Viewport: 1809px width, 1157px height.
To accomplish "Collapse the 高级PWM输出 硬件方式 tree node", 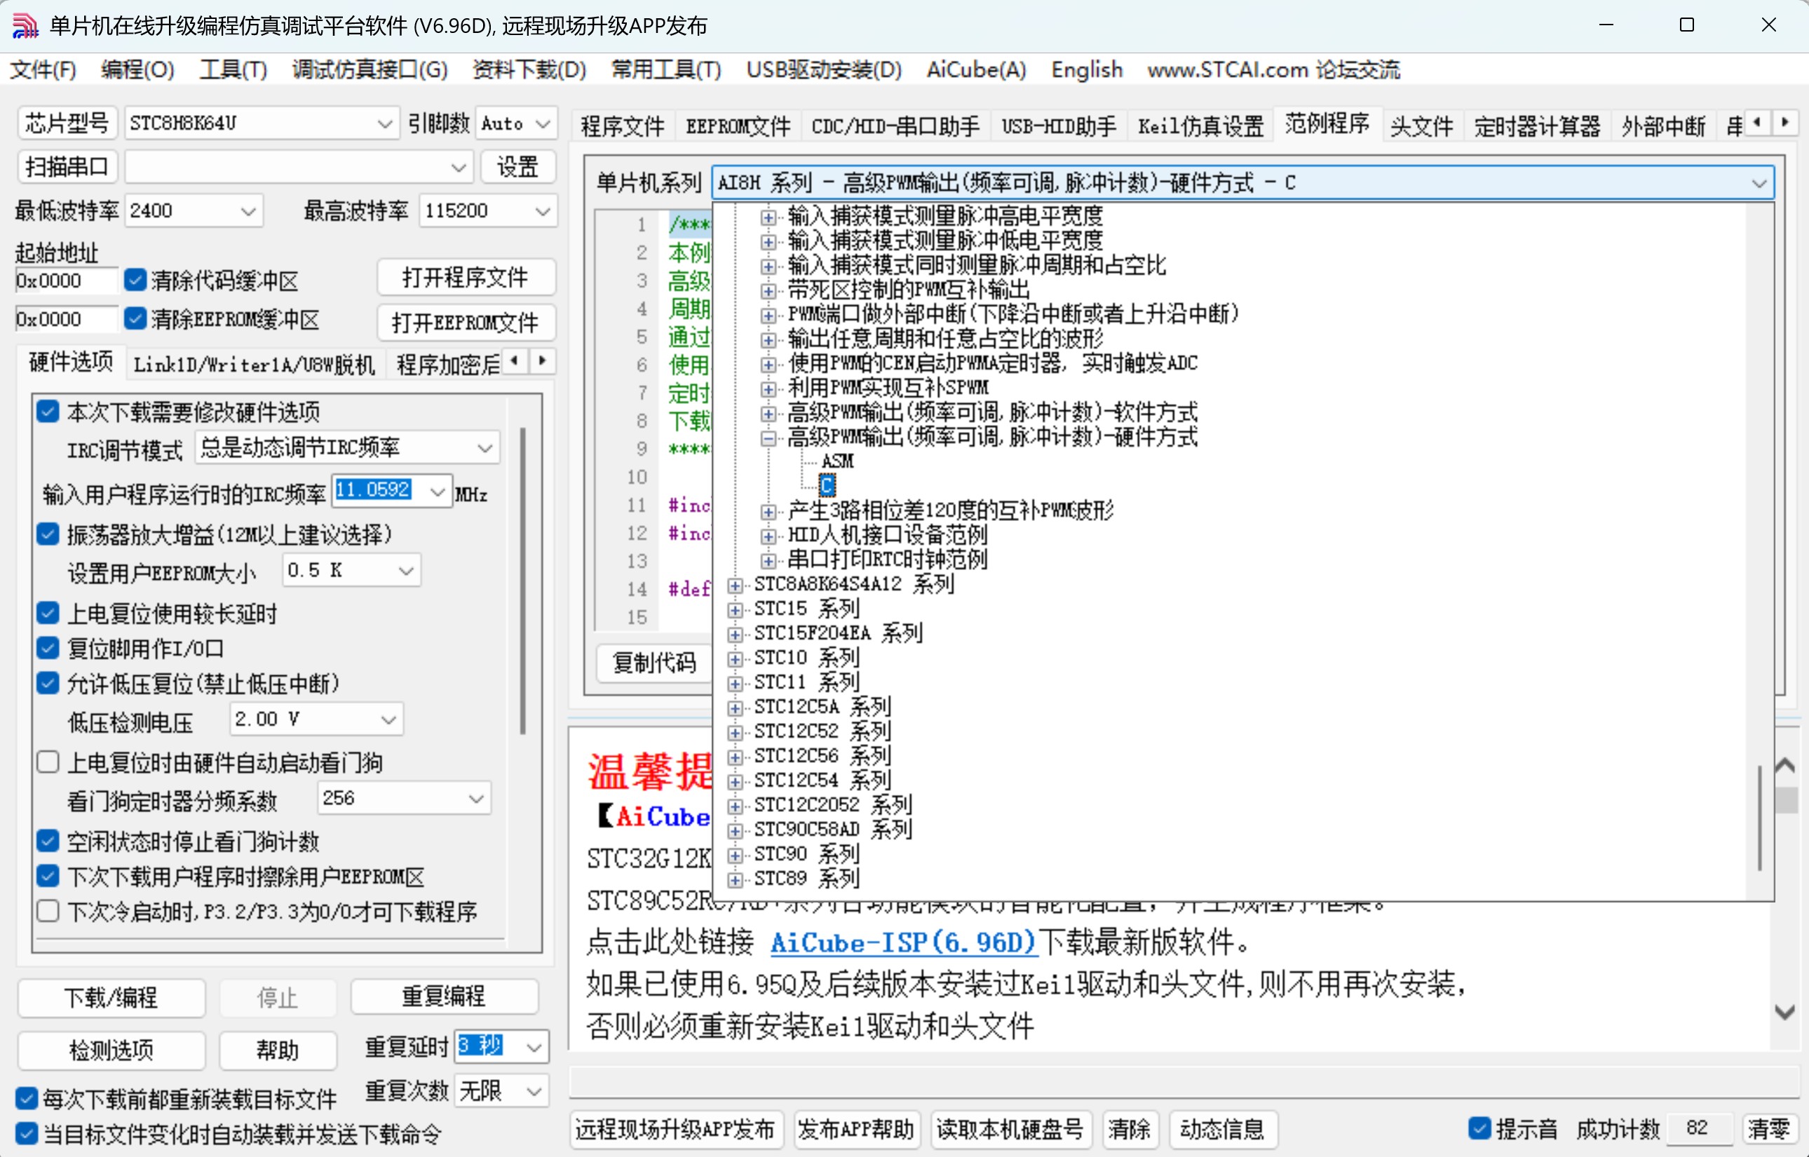I will point(768,438).
